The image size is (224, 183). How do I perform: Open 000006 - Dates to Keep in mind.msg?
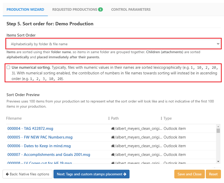39,146
